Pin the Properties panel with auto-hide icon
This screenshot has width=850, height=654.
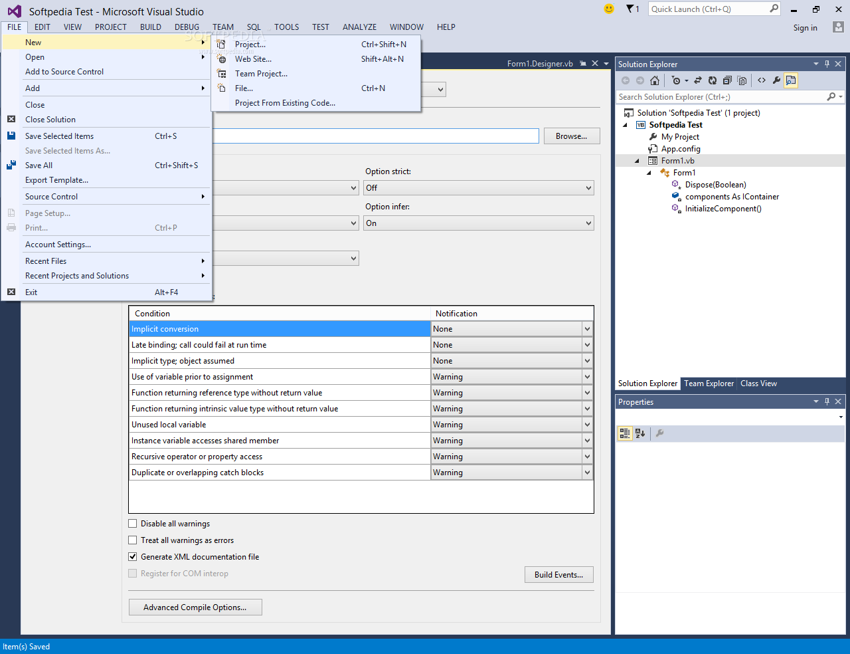[x=827, y=401]
